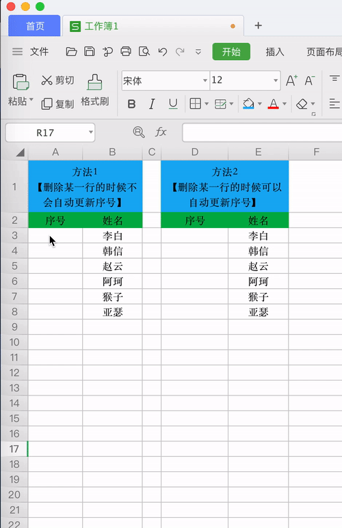
Task: Open the 文件 menu
Action: [x=39, y=51]
